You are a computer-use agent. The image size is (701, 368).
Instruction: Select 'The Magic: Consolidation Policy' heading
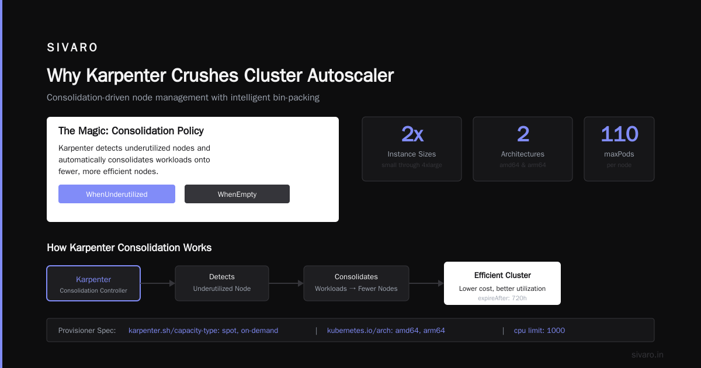tap(131, 131)
